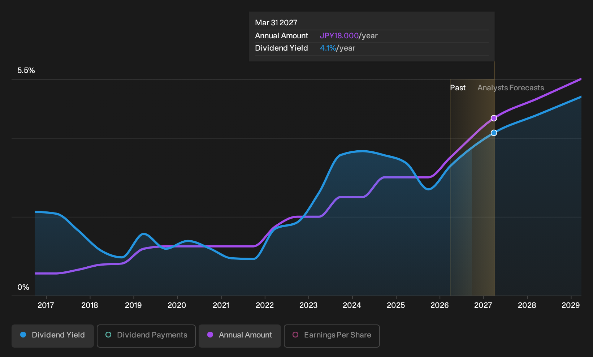Click the 2022 x-axis year label
Viewport: 593px width, 357px height.
pyautogui.click(x=265, y=305)
